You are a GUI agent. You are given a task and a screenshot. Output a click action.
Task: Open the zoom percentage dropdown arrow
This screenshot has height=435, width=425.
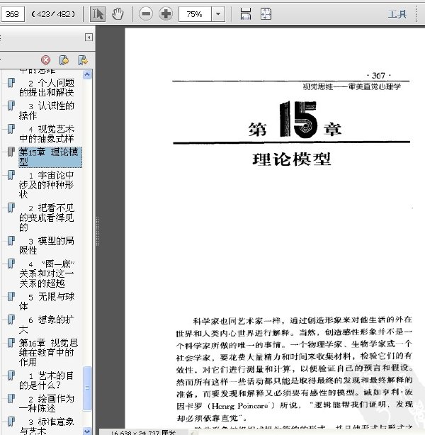pos(218,14)
